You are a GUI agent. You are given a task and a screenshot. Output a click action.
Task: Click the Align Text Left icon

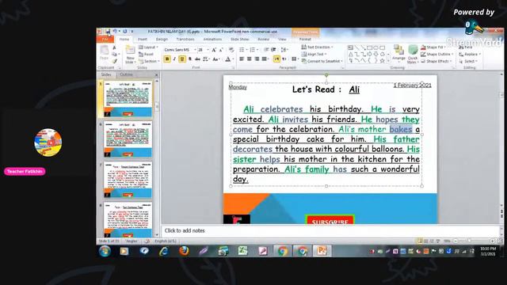click(242, 59)
